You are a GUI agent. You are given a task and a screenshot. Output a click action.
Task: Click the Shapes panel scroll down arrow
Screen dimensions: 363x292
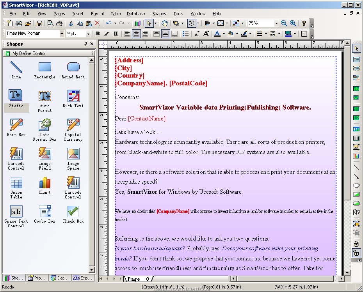pyautogui.click(x=92, y=269)
